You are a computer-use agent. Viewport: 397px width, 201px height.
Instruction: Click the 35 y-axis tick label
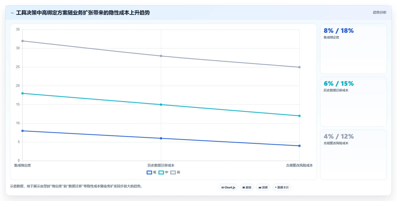(x=18, y=30)
